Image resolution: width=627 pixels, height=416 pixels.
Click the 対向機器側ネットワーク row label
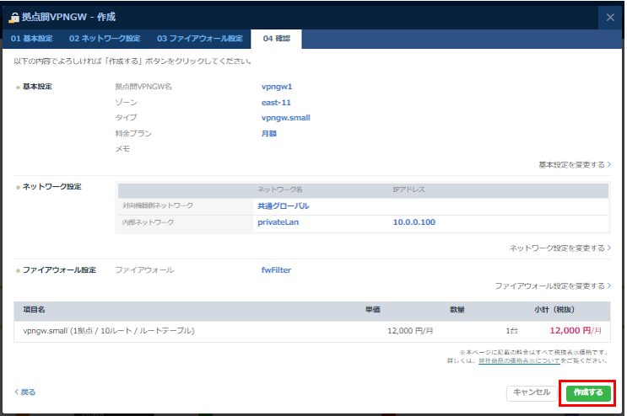click(x=158, y=205)
